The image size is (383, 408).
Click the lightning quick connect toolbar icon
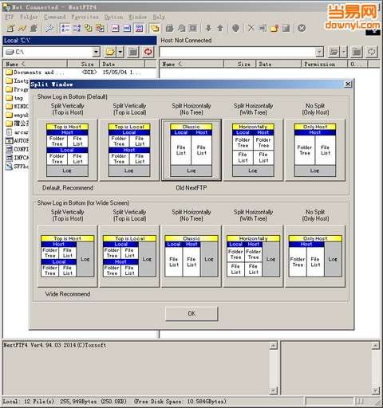(22, 28)
